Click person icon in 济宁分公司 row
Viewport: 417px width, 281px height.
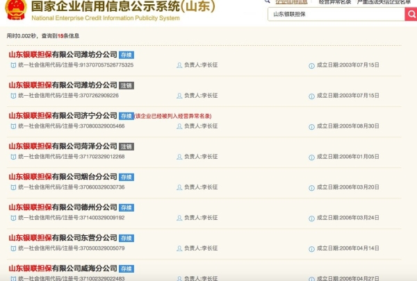[179, 126]
